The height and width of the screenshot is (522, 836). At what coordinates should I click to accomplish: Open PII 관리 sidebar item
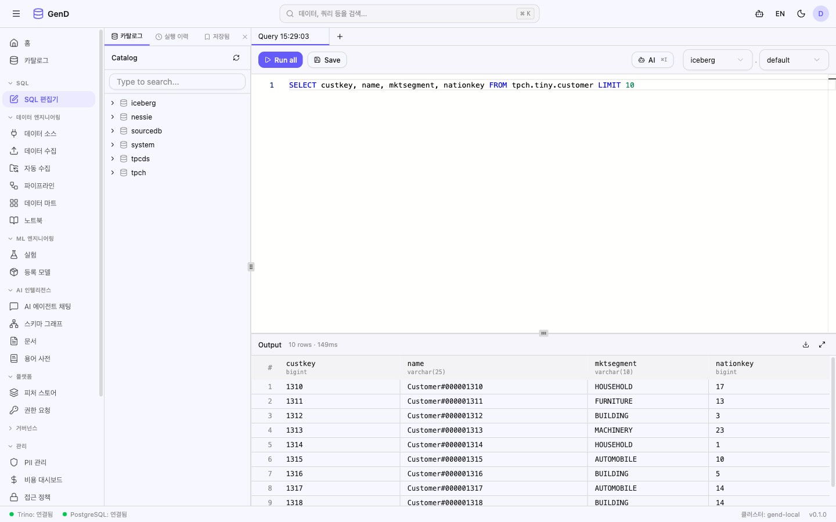pos(49,462)
